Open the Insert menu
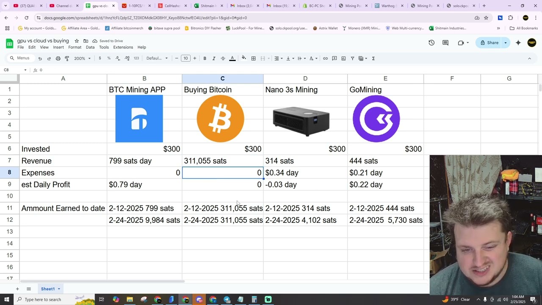542x305 pixels. (x=58, y=47)
